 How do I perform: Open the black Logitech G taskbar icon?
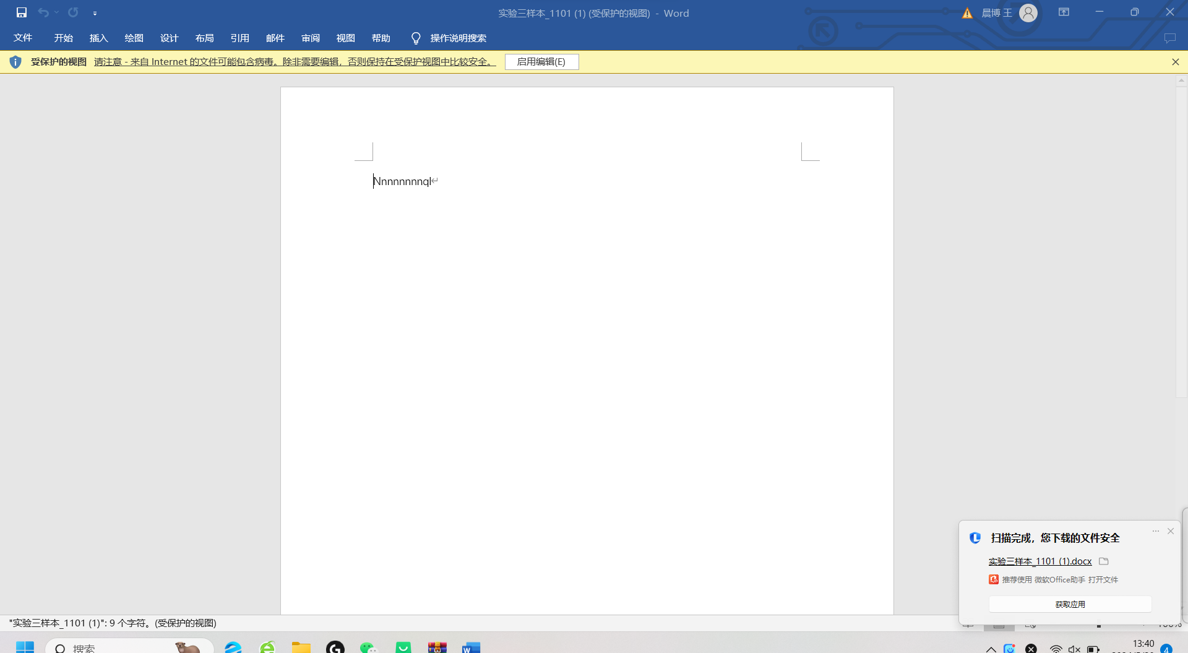click(335, 647)
